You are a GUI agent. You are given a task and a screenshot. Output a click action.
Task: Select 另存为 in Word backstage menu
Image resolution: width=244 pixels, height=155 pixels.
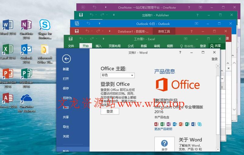pos(67,98)
